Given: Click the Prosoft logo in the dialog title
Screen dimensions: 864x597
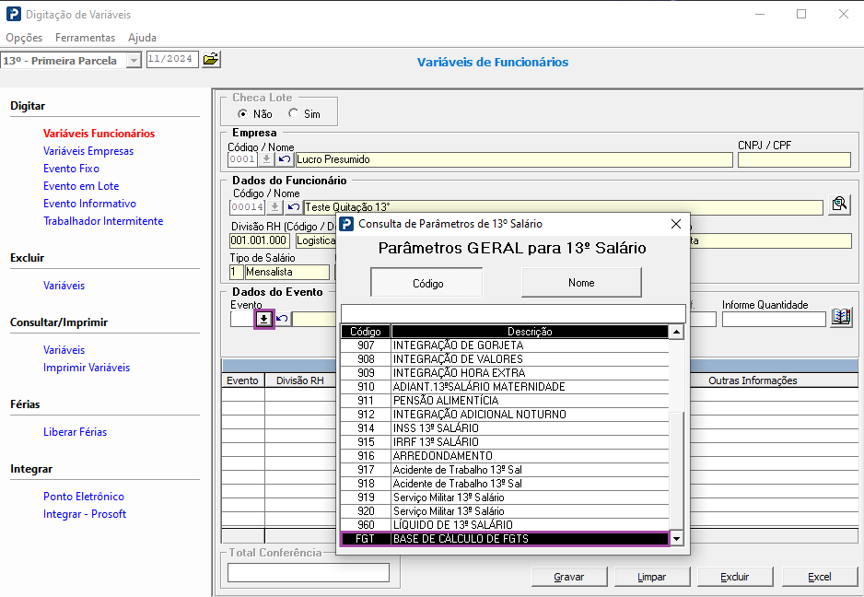Looking at the screenshot, I should click(346, 224).
